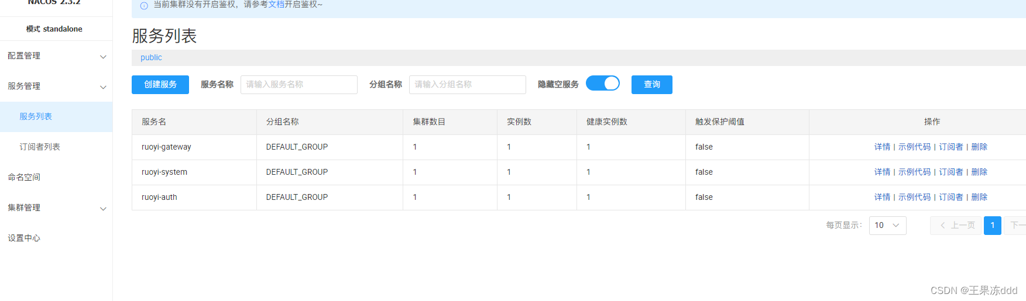
Task: Expand the 集群管理 menu chevron
Action: tap(103, 209)
